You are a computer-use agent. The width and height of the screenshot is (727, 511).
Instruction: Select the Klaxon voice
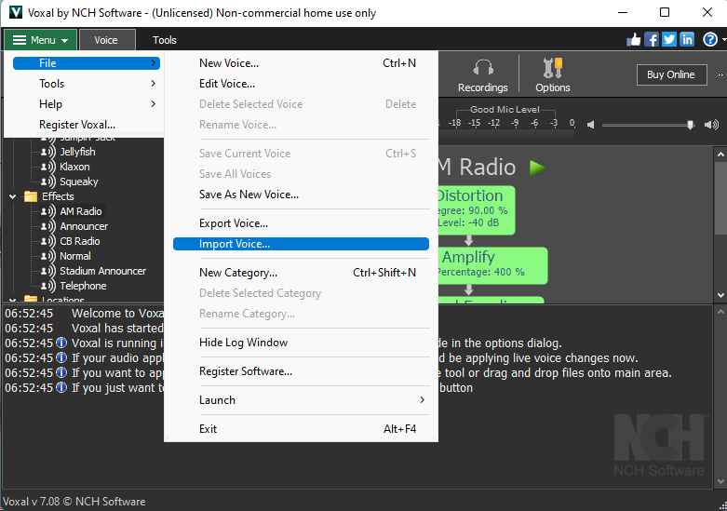[x=74, y=167]
